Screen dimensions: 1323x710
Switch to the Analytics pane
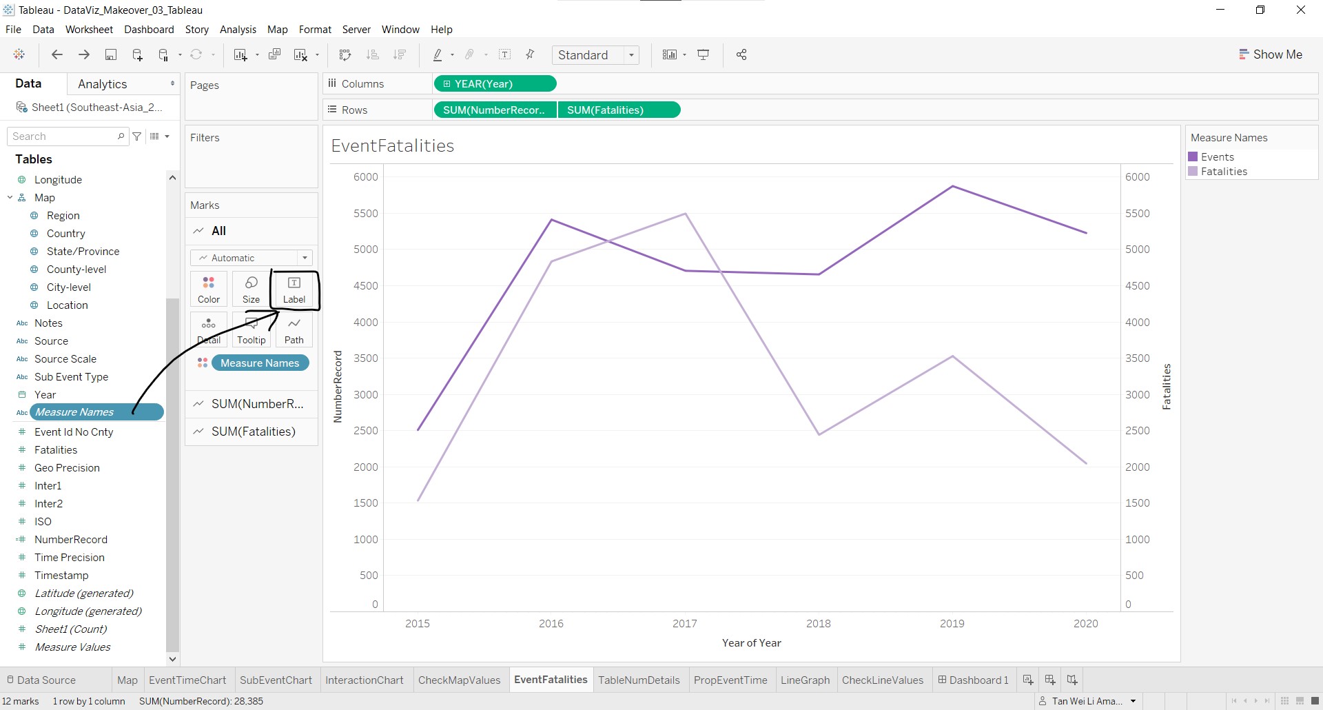point(103,84)
